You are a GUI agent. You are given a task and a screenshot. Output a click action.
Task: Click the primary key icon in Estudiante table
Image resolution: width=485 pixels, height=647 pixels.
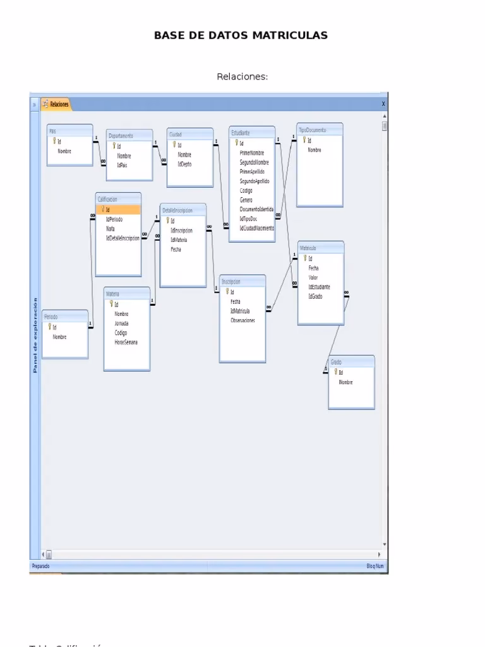pos(237,143)
